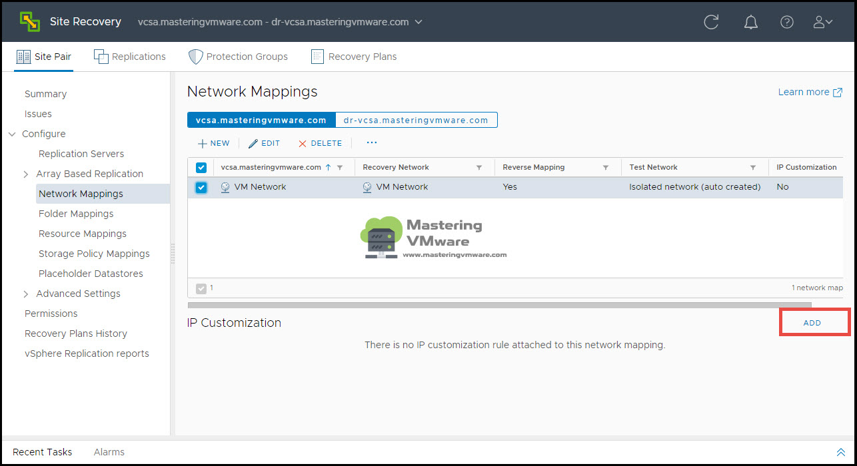Open the site pair selector dropdown
The width and height of the screenshot is (857, 466).
(x=419, y=22)
